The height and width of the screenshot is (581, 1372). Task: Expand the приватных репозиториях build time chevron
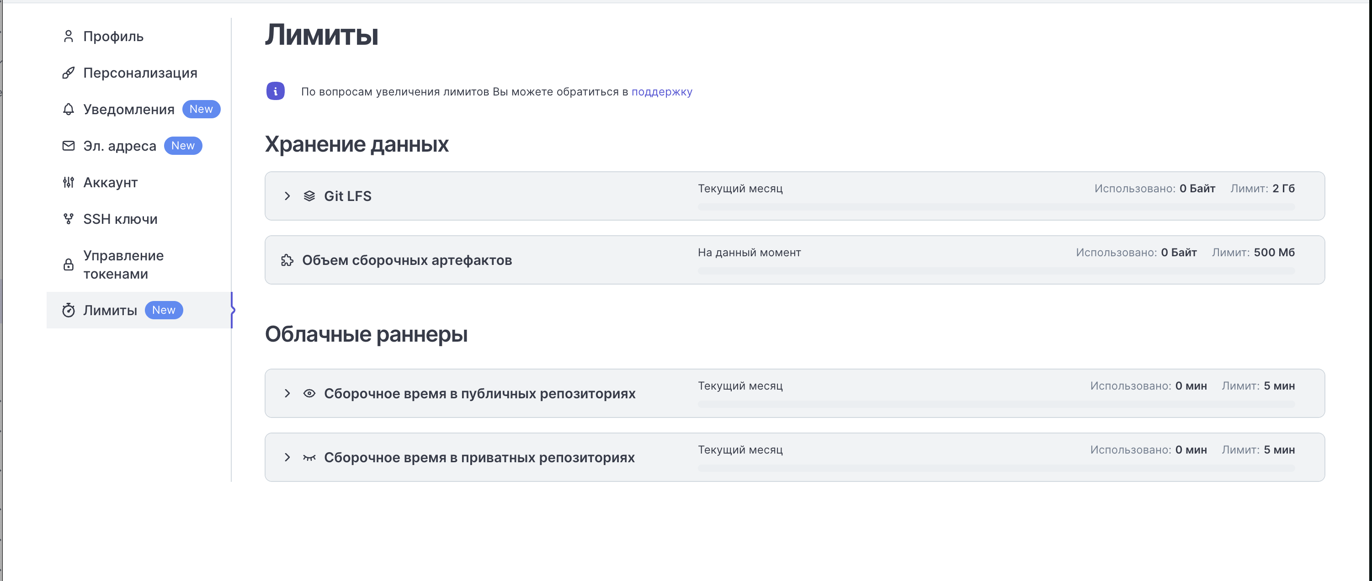[287, 458]
